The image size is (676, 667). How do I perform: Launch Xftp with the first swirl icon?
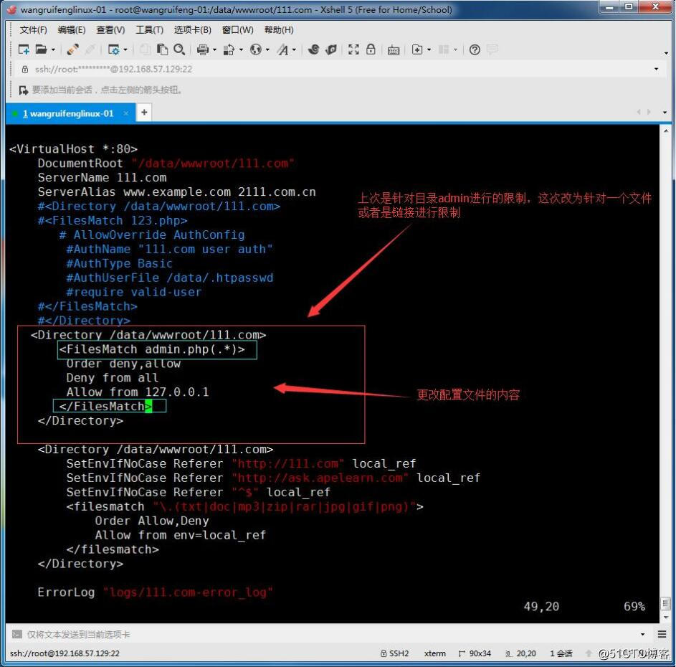314,49
